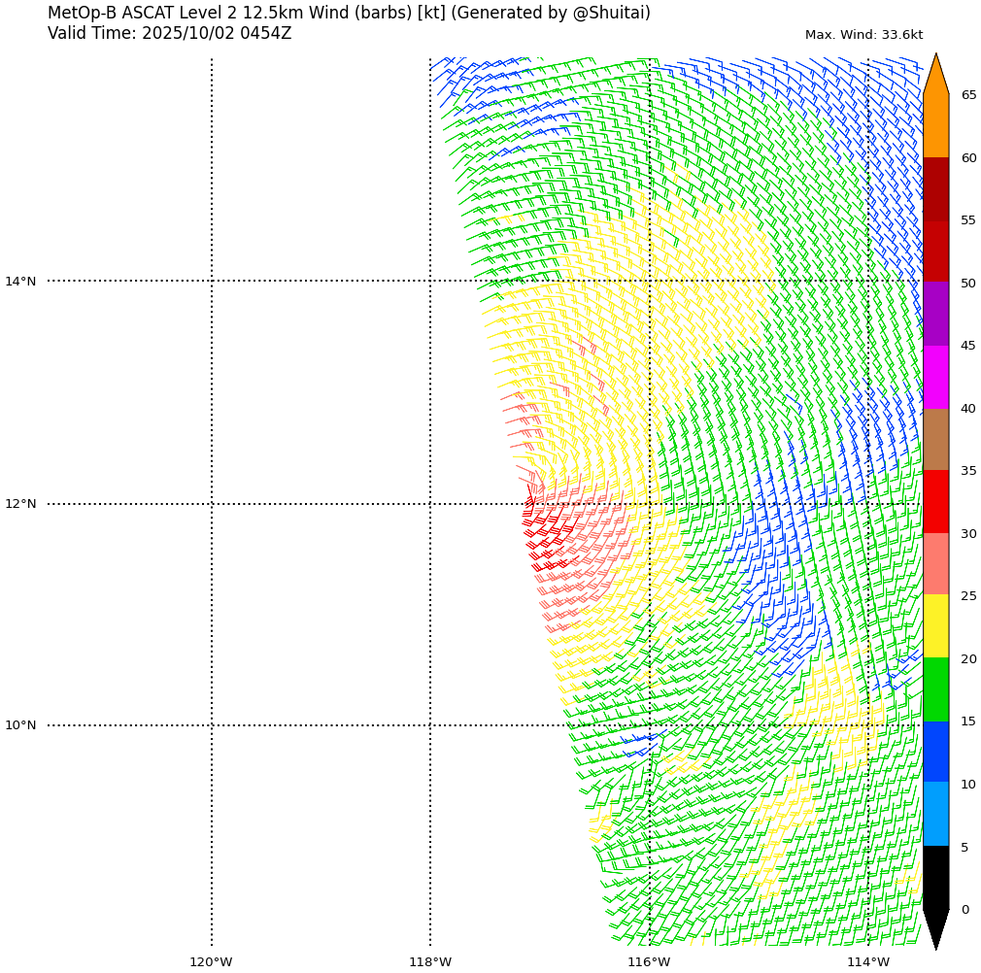The height and width of the screenshot is (973, 981).
Task: Click the 118°W longitude label
Action: 430,962
